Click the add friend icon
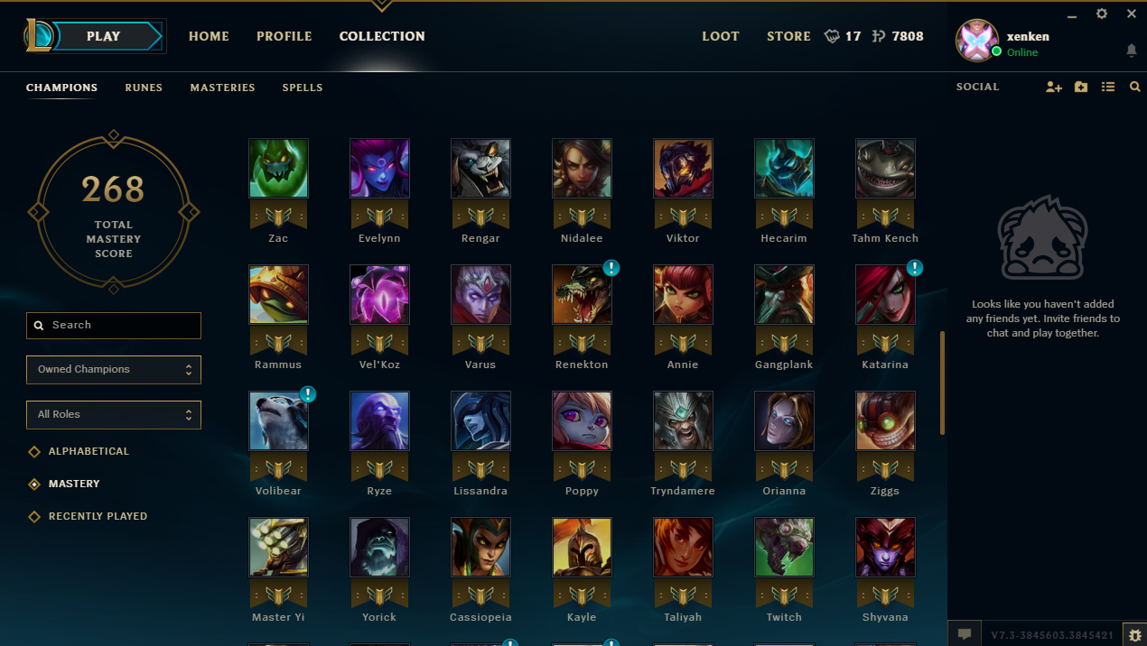Image resolution: width=1147 pixels, height=646 pixels. coord(1054,88)
